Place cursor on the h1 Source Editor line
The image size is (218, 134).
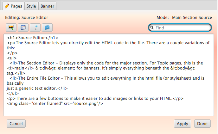click(x=33, y=38)
